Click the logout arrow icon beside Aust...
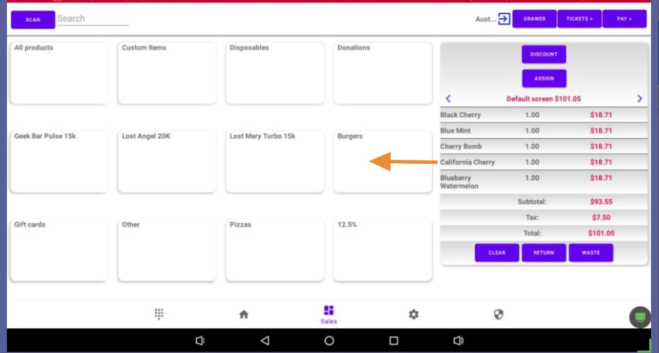This screenshot has width=659, height=353. pyautogui.click(x=504, y=19)
